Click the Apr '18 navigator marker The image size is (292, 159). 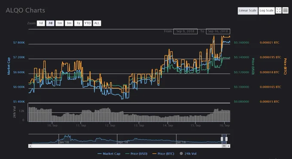pyautogui.click(x=123, y=142)
